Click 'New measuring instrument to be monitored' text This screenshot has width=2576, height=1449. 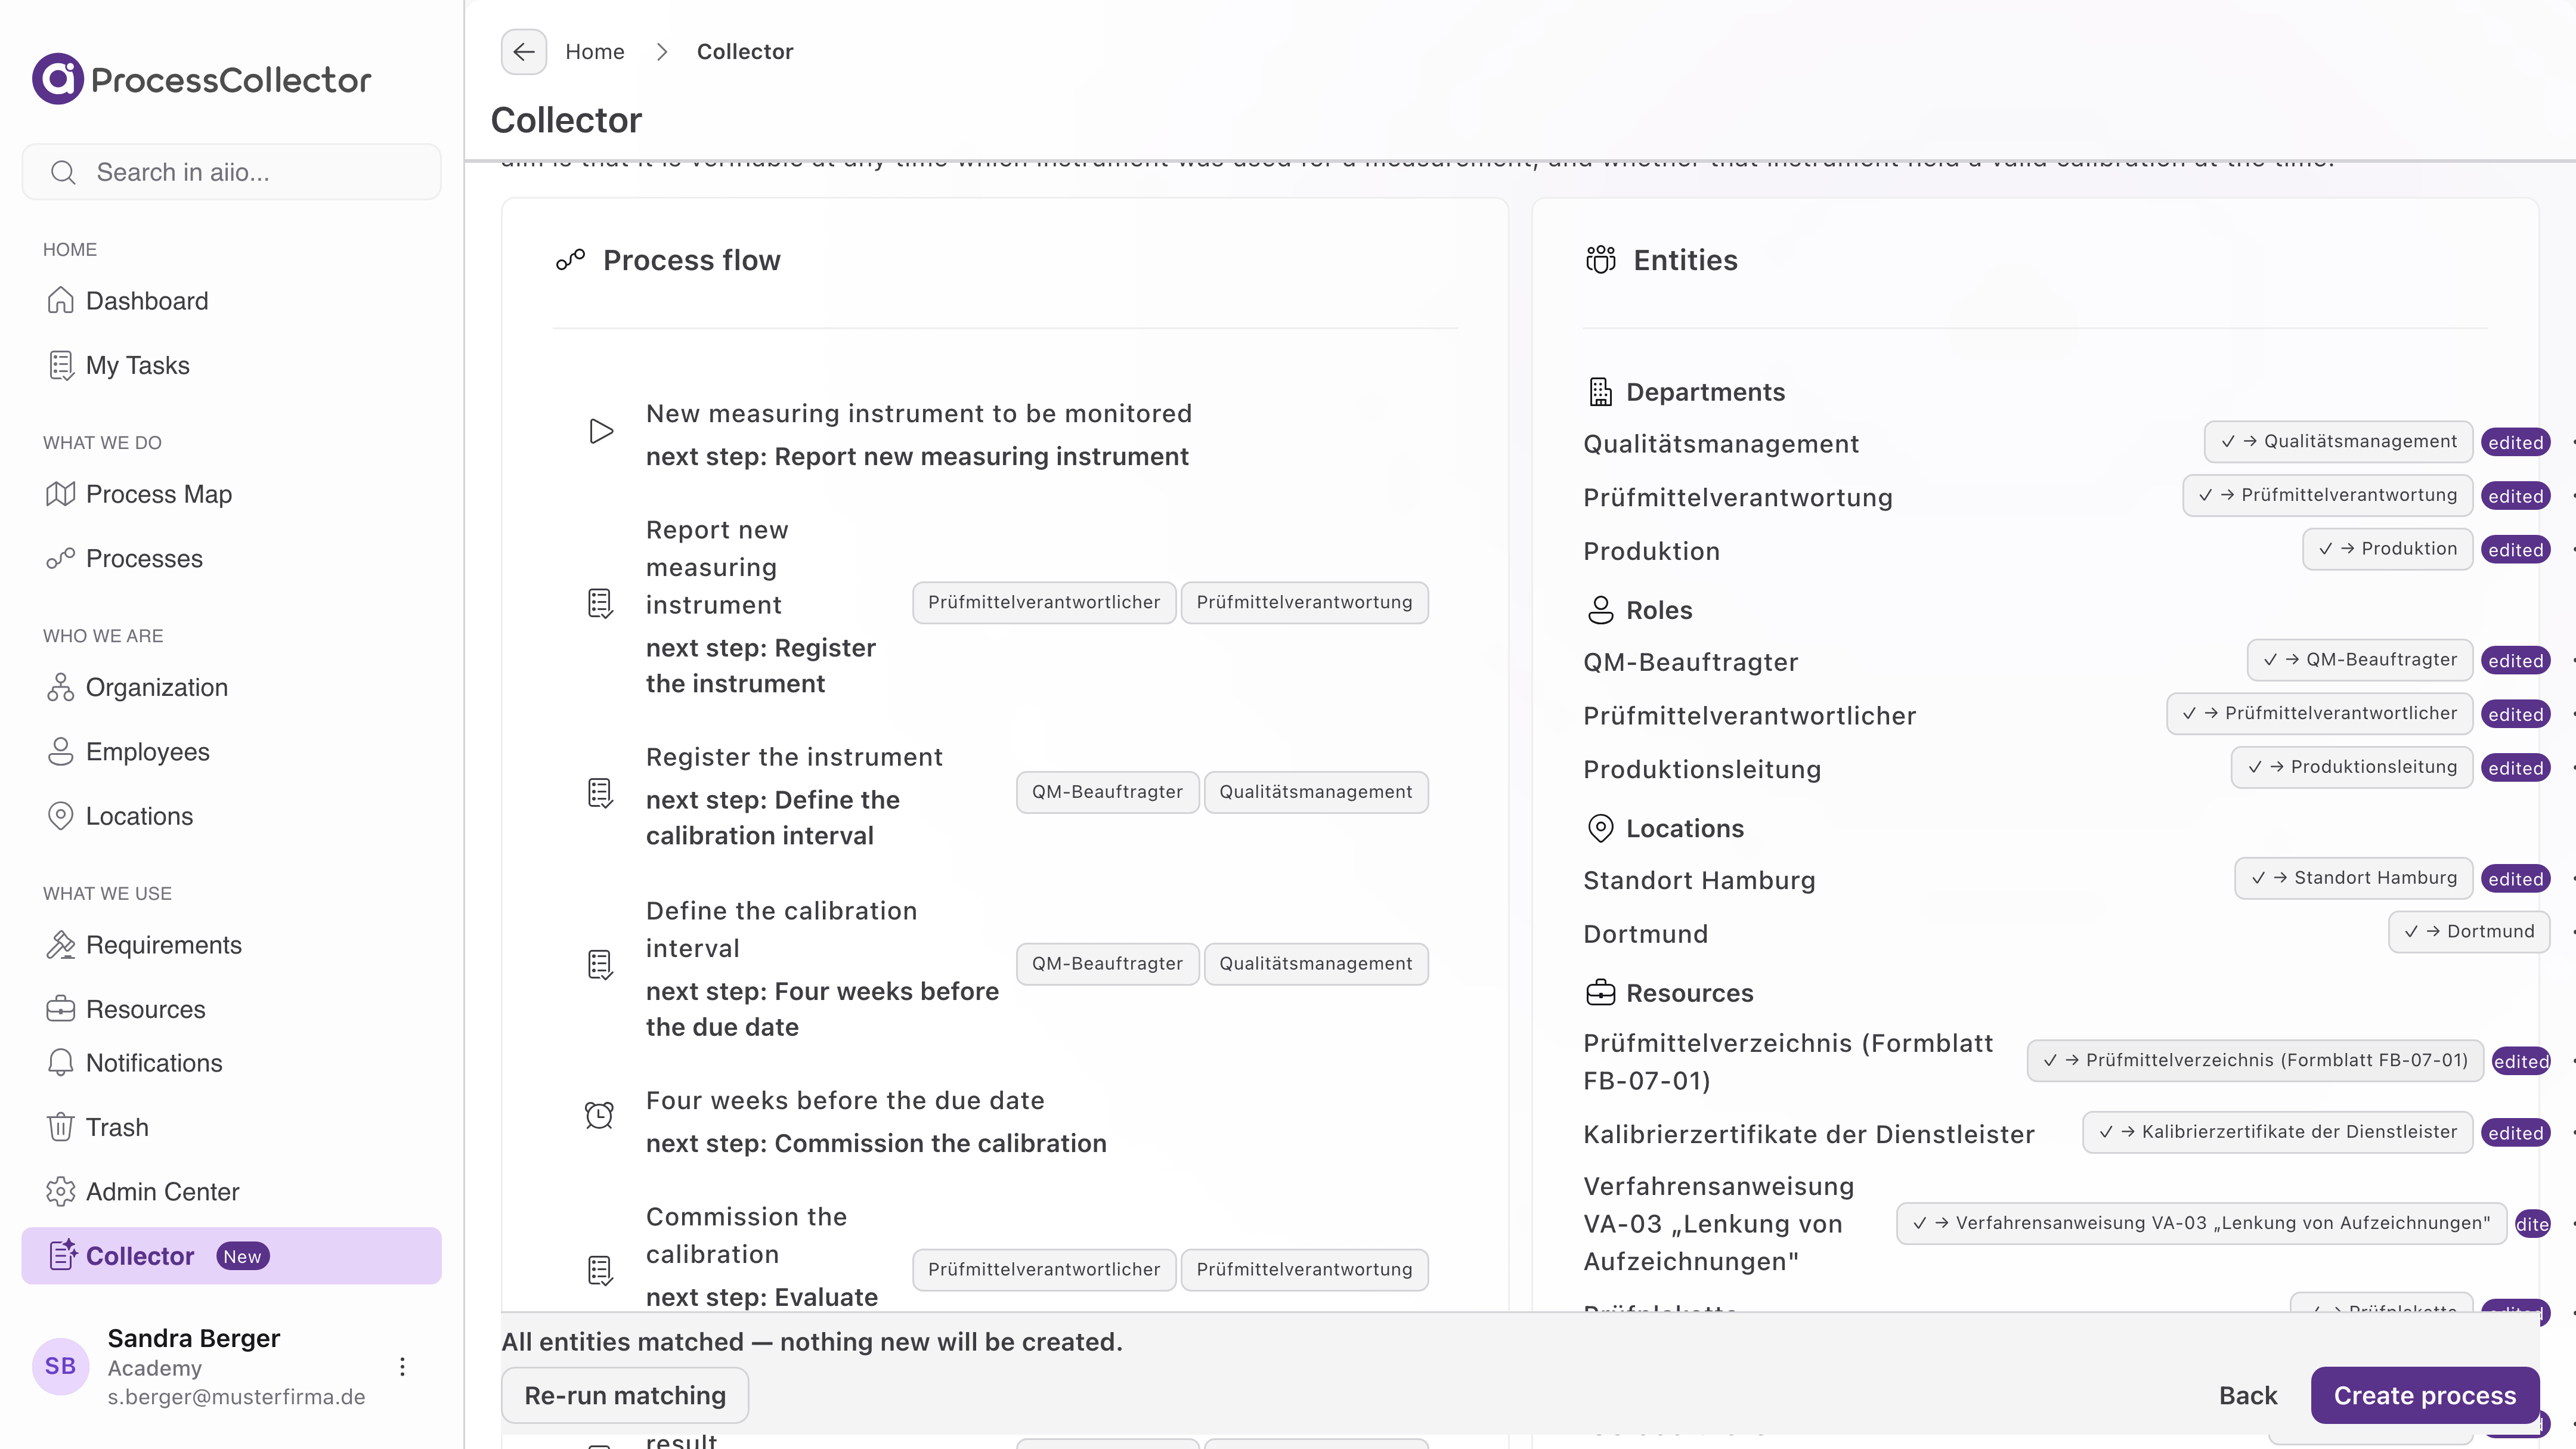coord(918,413)
